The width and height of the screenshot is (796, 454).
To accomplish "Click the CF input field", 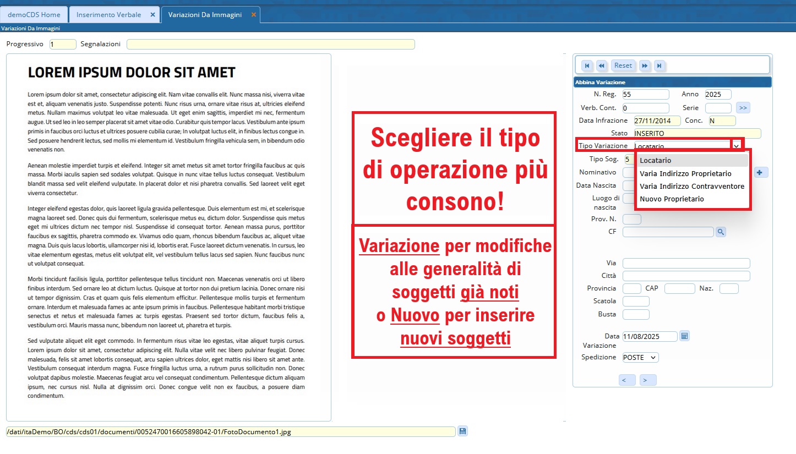I will [668, 232].
